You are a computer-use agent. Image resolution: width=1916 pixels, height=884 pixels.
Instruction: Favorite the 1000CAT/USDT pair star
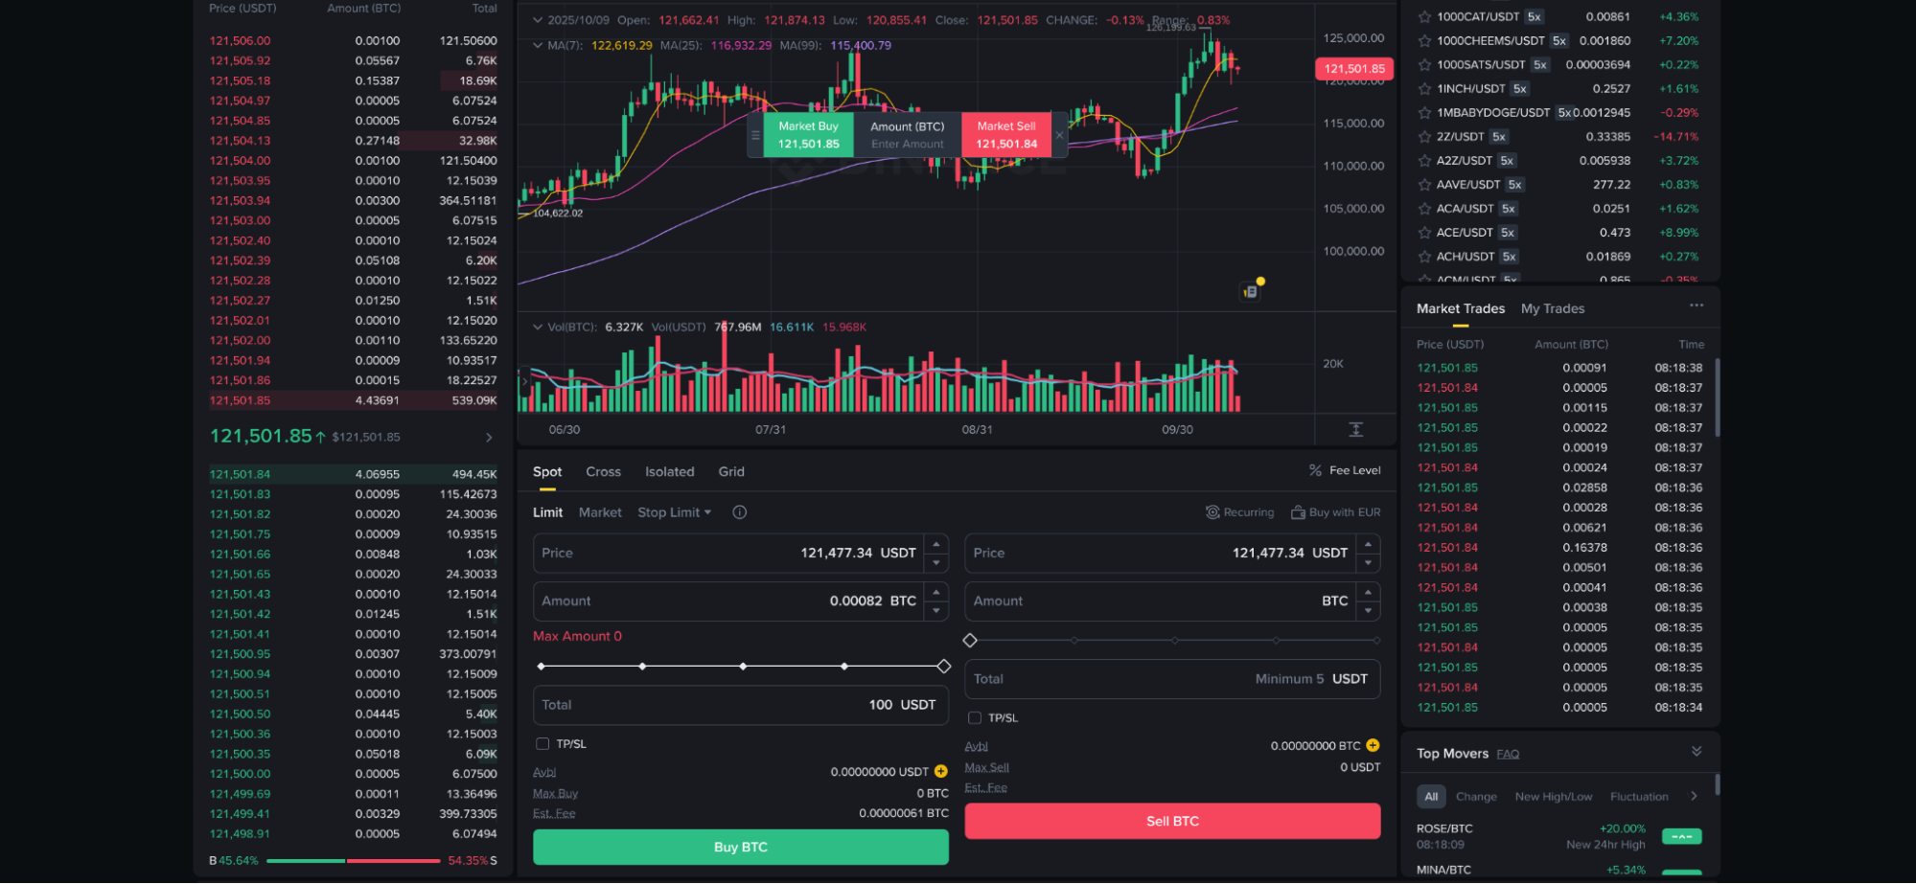pos(1424,16)
